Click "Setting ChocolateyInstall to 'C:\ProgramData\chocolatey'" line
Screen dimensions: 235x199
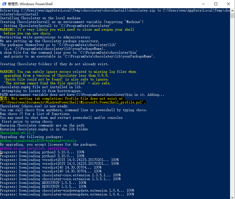point(57,26)
